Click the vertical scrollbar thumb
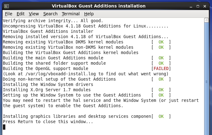 coord(206,79)
